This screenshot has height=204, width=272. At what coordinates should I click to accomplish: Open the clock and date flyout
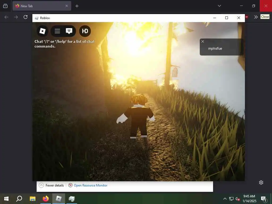point(249,199)
